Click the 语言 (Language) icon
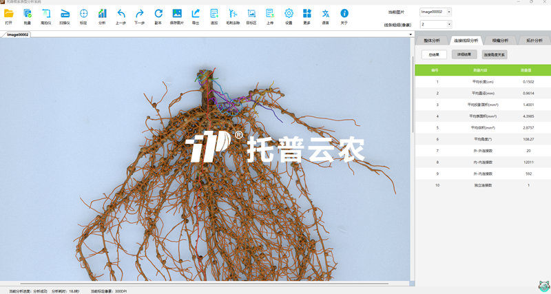Image resolution: width=551 pixels, height=294 pixels. [326, 14]
